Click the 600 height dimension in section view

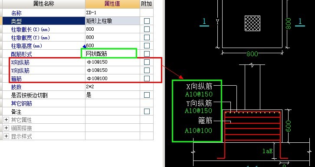coord(288,126)
